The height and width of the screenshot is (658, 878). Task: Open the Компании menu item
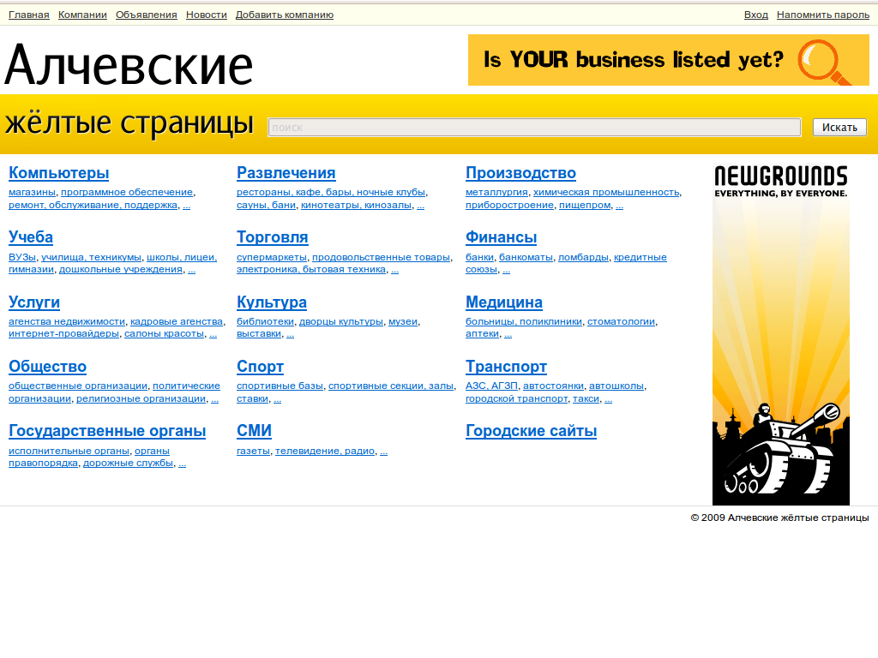81,14
